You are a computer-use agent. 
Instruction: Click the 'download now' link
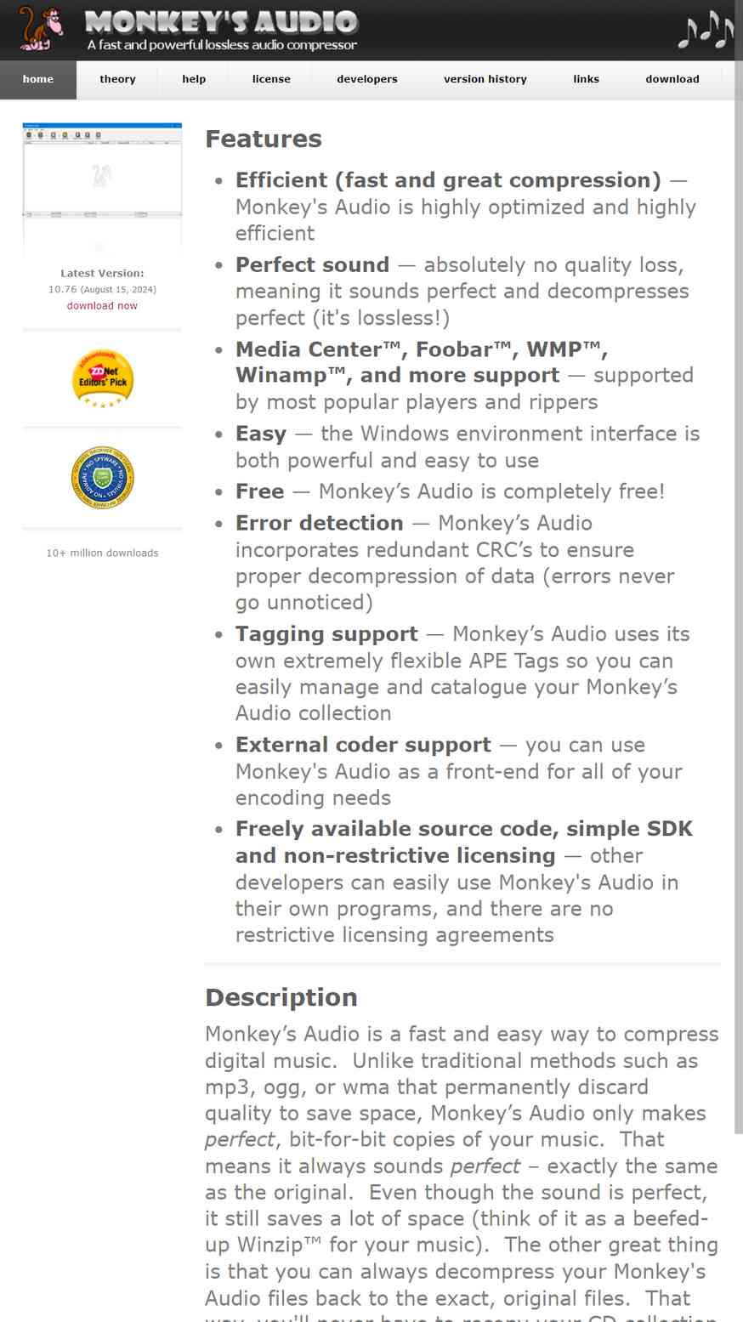click(x=102, y=306)
